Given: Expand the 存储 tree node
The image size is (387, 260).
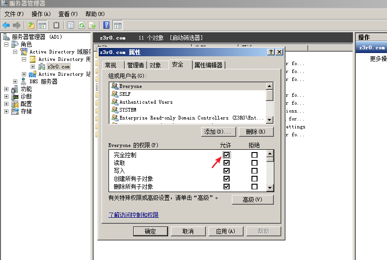Looking at the screenshot, I should (6, 111).
